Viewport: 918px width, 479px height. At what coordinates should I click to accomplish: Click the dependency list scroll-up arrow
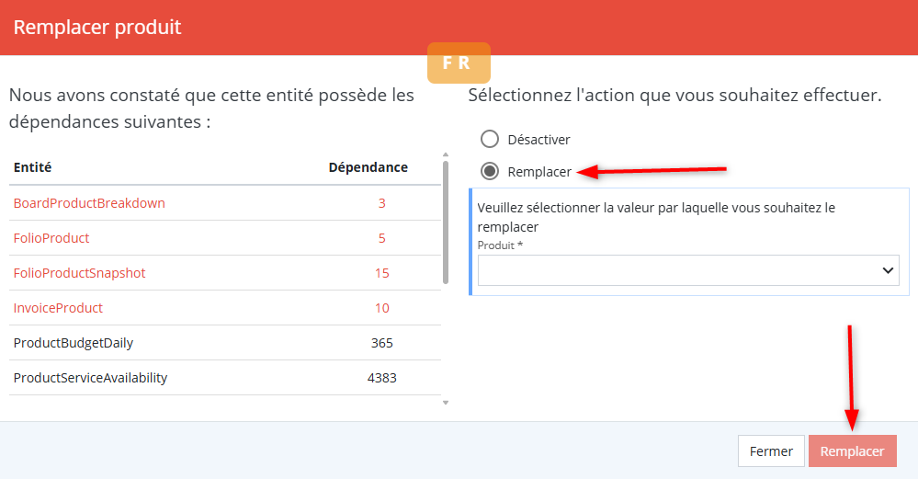tap(446, 154)
